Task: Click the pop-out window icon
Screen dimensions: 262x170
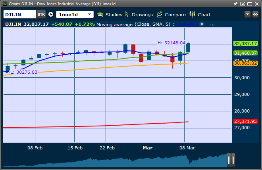Action: tap(243, 4)
